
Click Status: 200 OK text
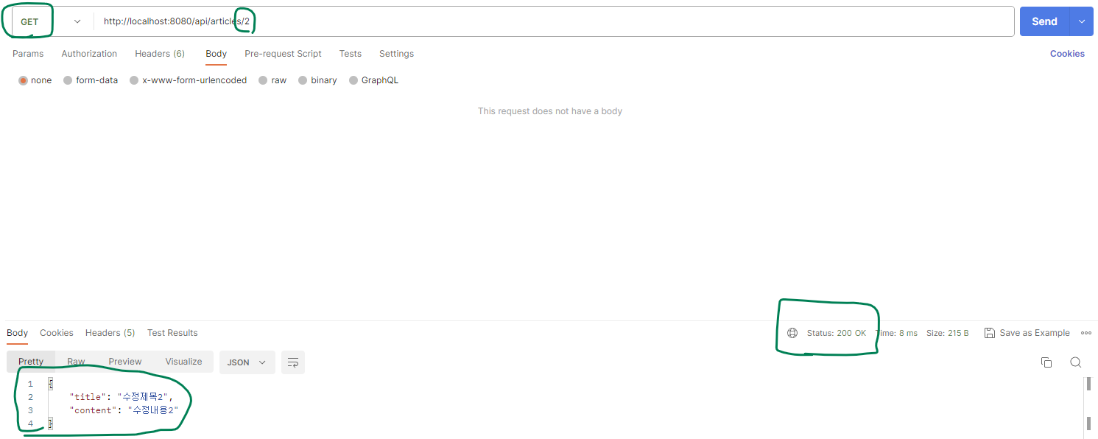pos(837,333)
